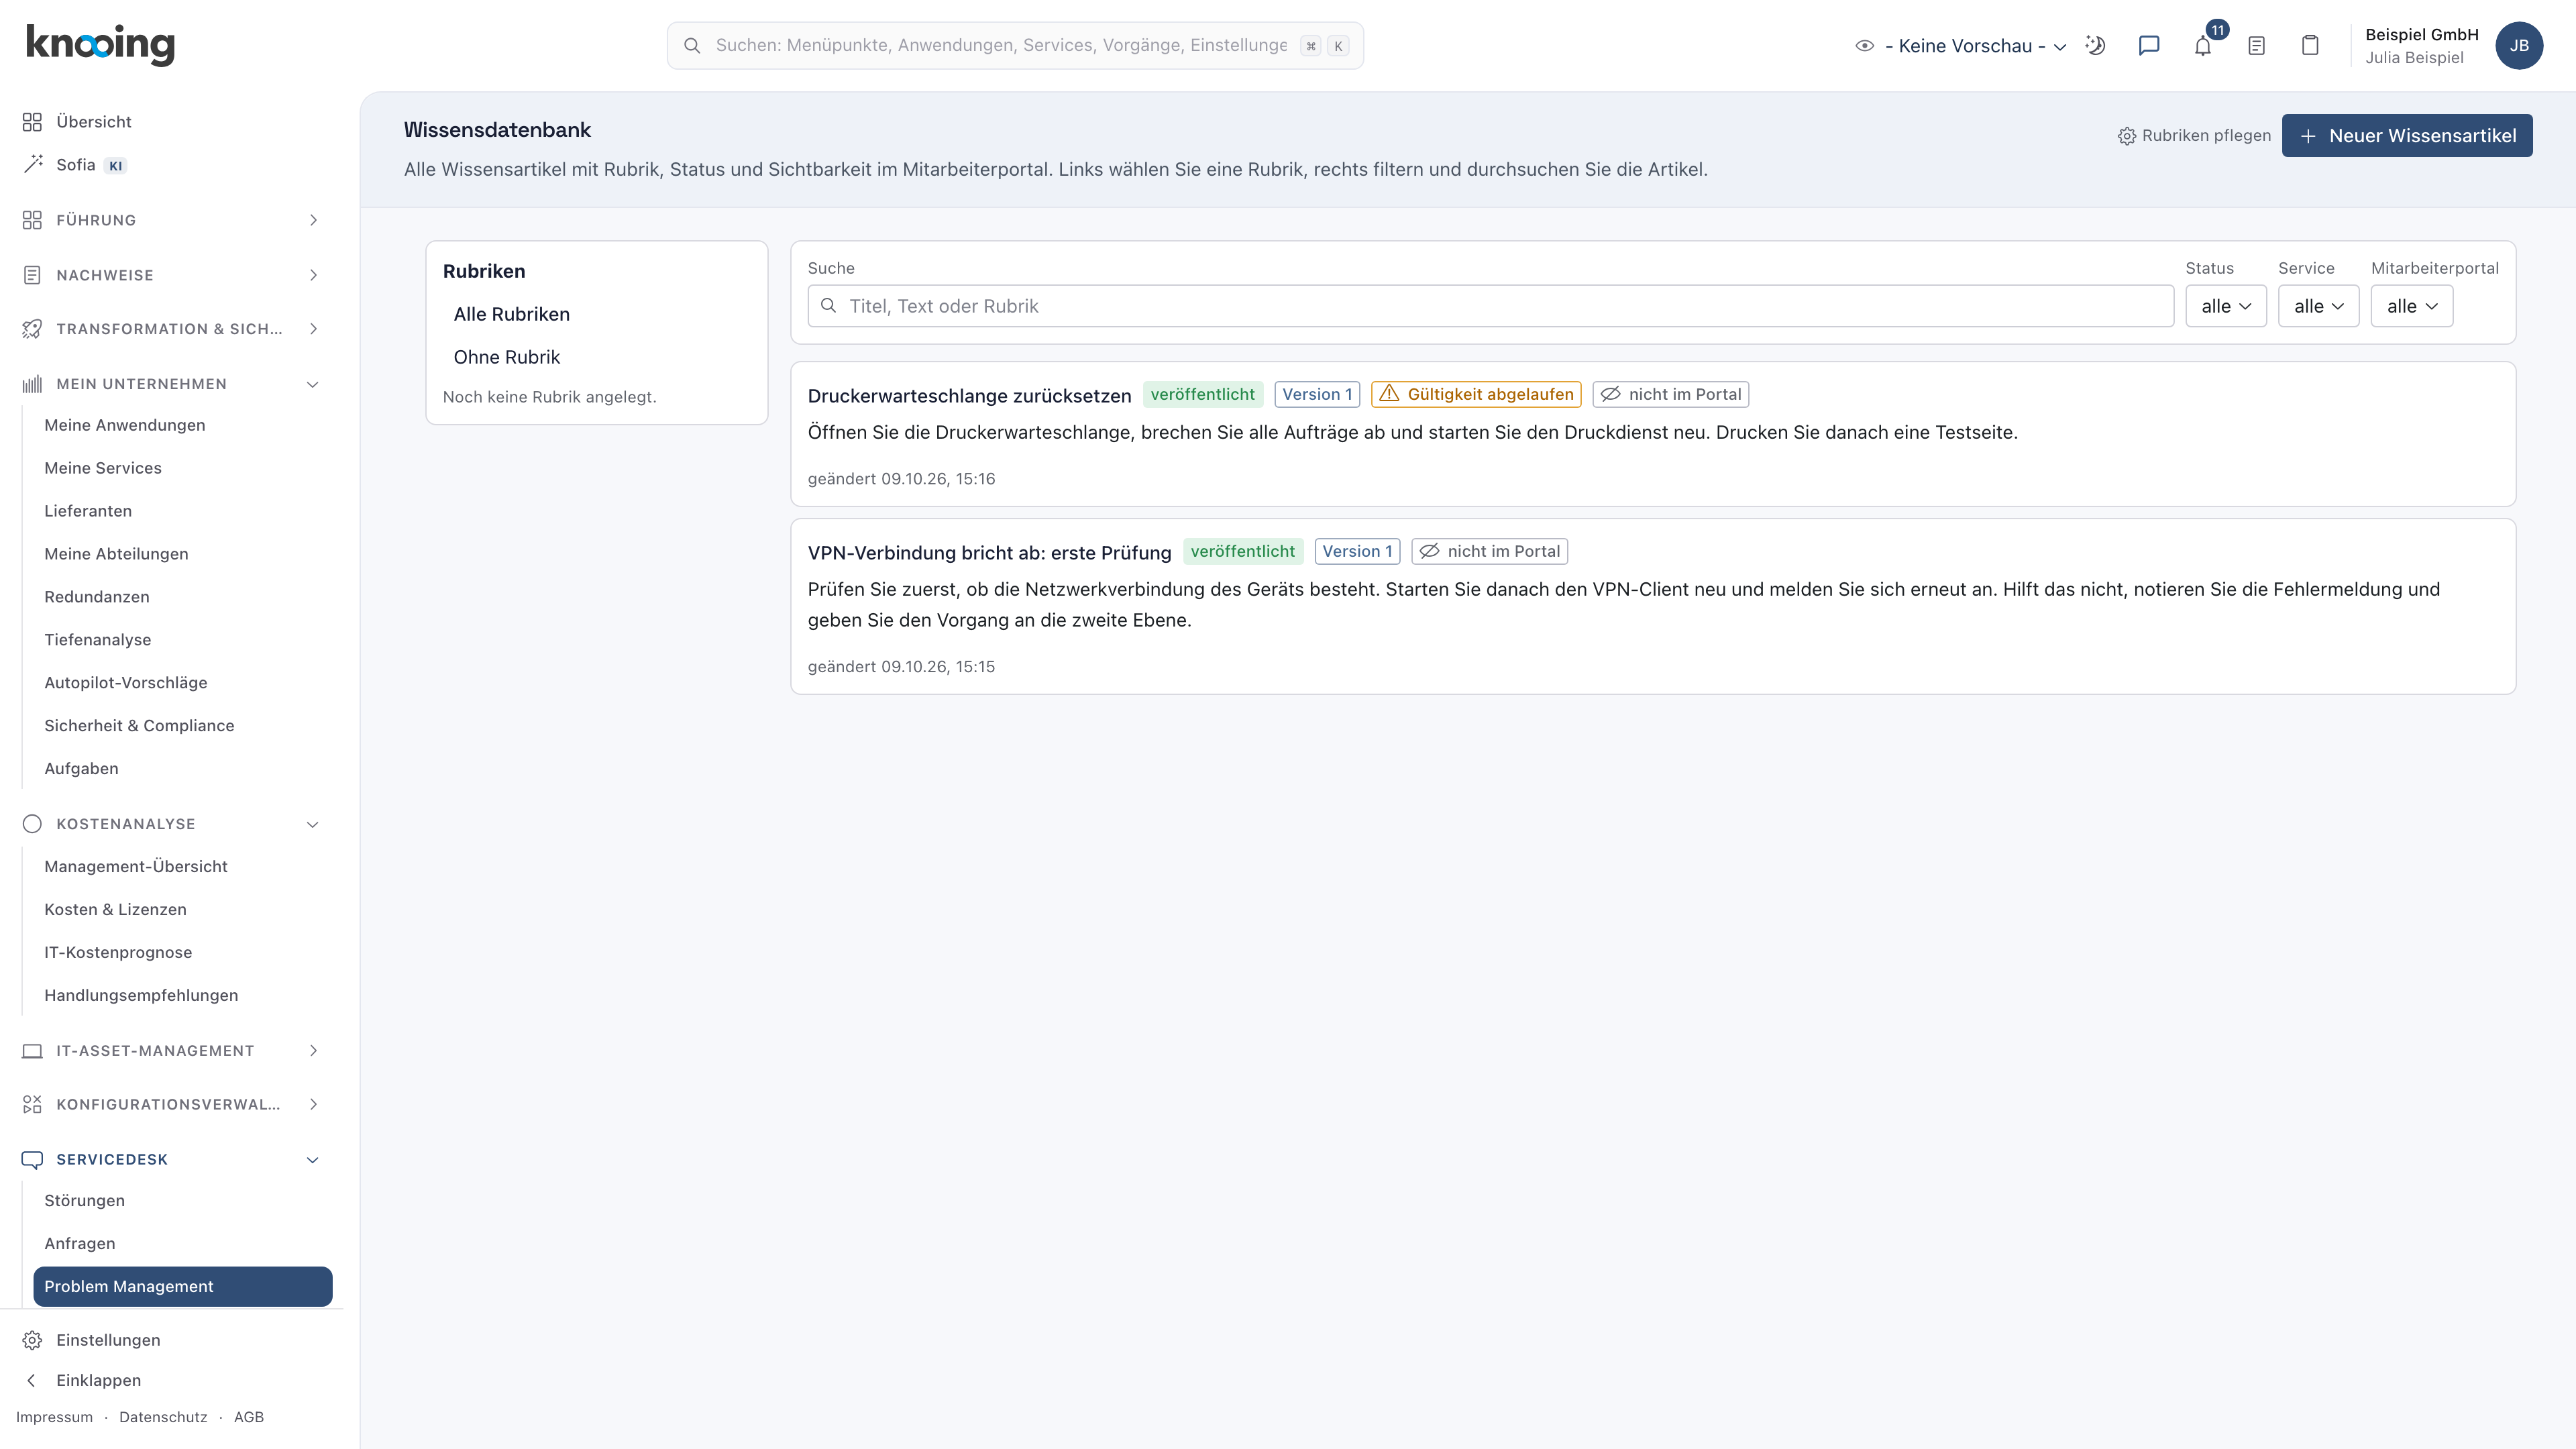Toggle dark mode moon icon

pos(2095,46)
